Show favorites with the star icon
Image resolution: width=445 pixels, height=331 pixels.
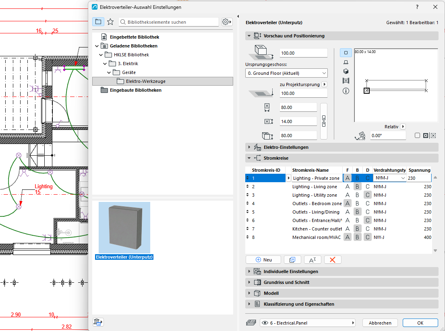coord(110,22)
